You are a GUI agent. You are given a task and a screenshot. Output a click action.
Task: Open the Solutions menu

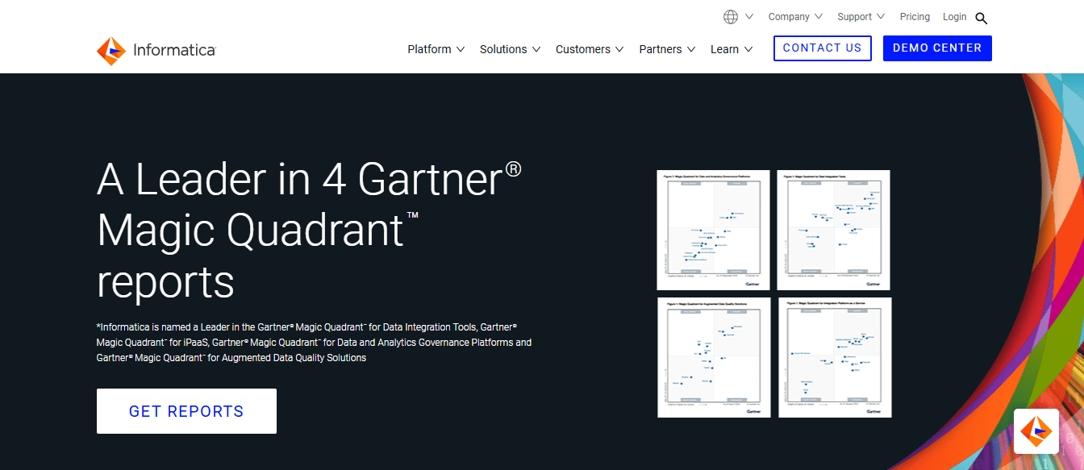(510, 49)
